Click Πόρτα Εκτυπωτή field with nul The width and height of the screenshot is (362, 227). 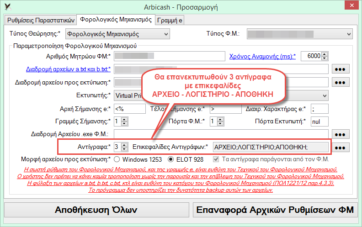pos(319,121)
